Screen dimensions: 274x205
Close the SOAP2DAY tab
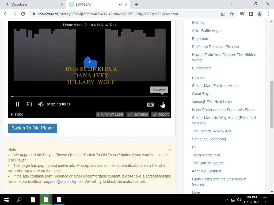[126, 5]
